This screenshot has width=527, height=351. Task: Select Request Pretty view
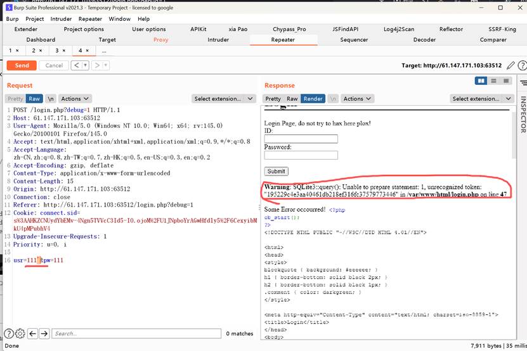coord(15,98)
